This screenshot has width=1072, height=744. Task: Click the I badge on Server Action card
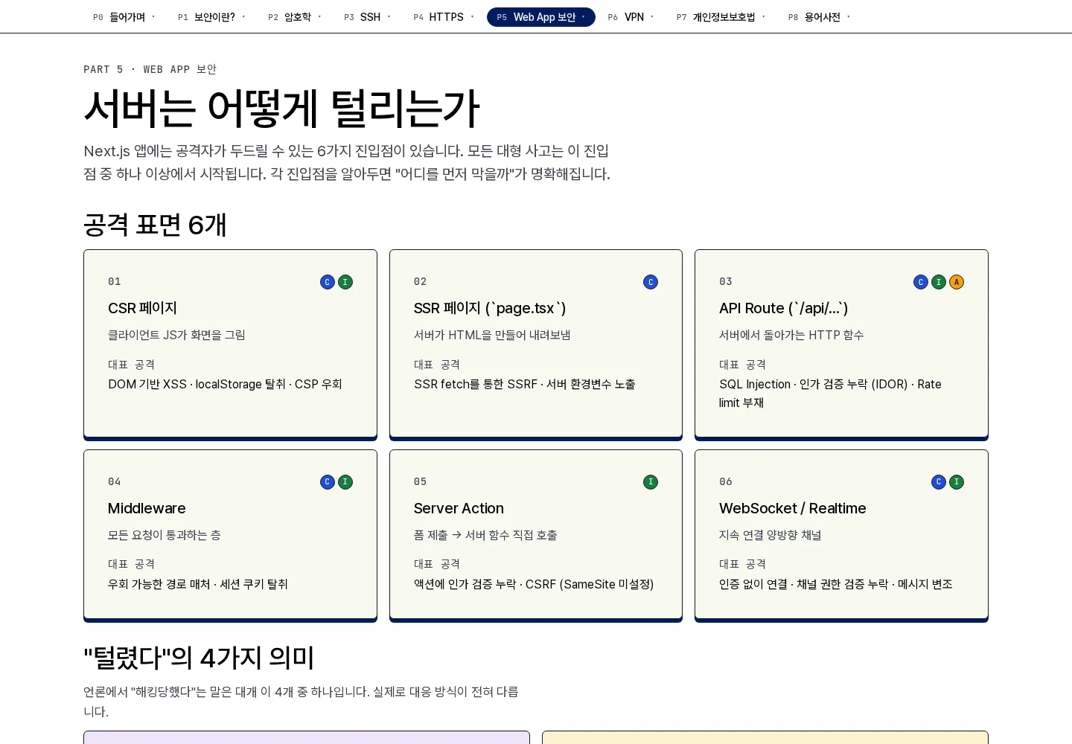651,482
